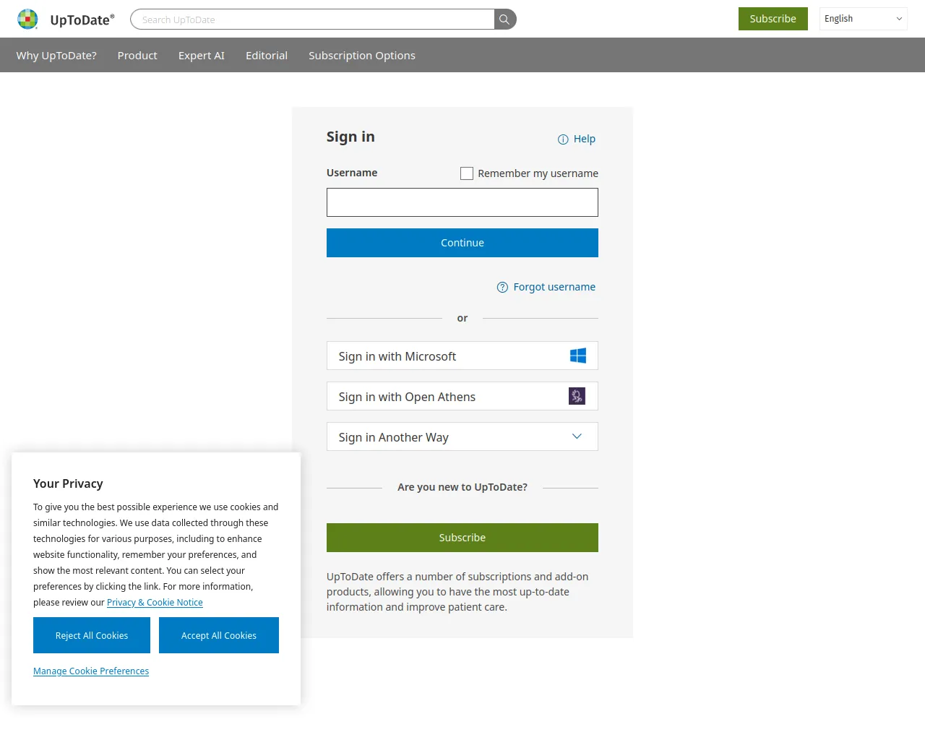Click the blue Continue button
This screenshot has width=925, height=740.
pos(462,243)
